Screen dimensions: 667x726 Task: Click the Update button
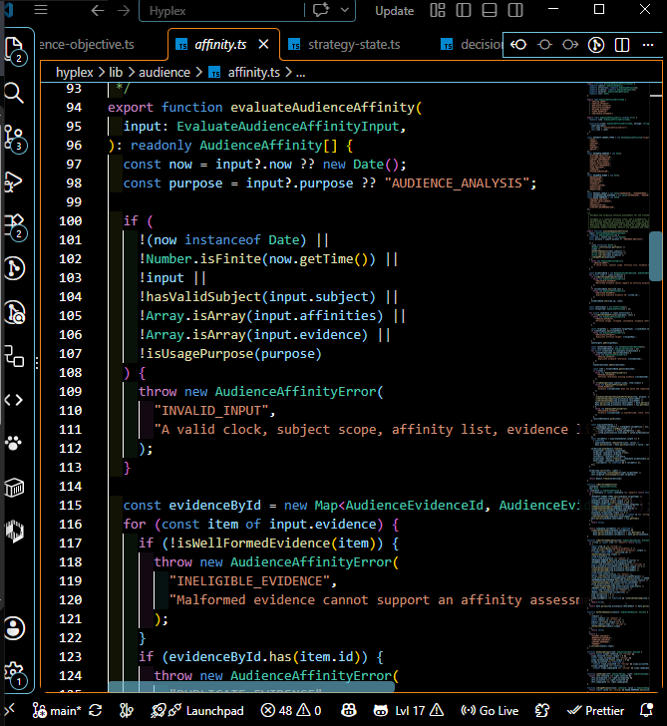pos(394,11)
